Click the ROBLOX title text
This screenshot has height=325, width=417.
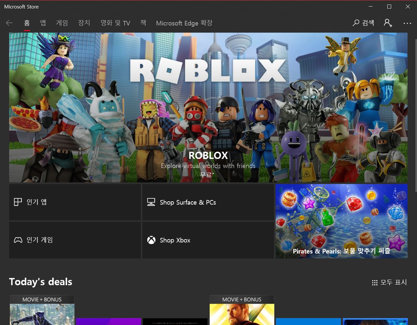[x=208, y=155]
